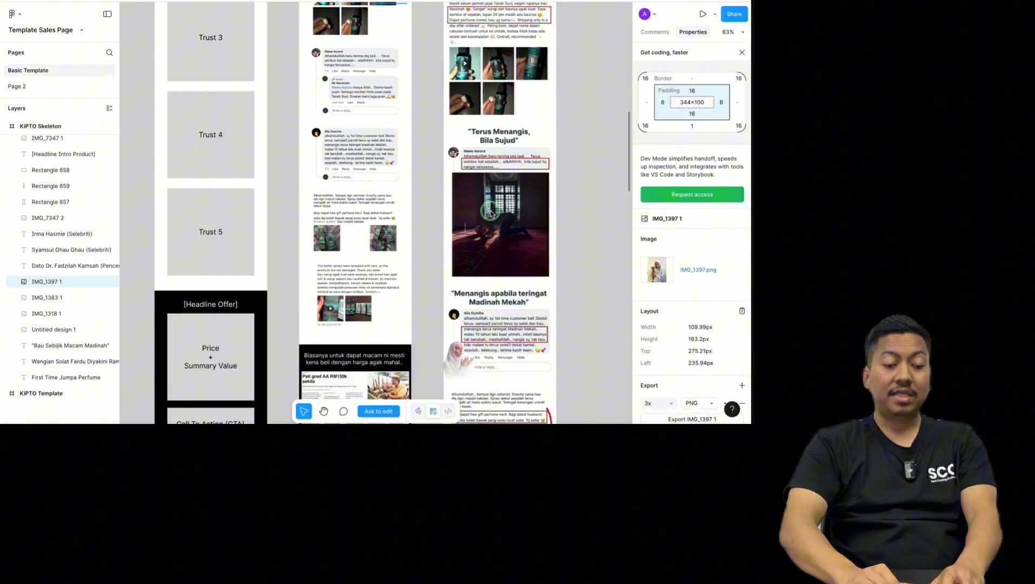This screenshot has width=1035, height=584.
Task: Collapse all layers icon
Action: [x=109, y=108]
